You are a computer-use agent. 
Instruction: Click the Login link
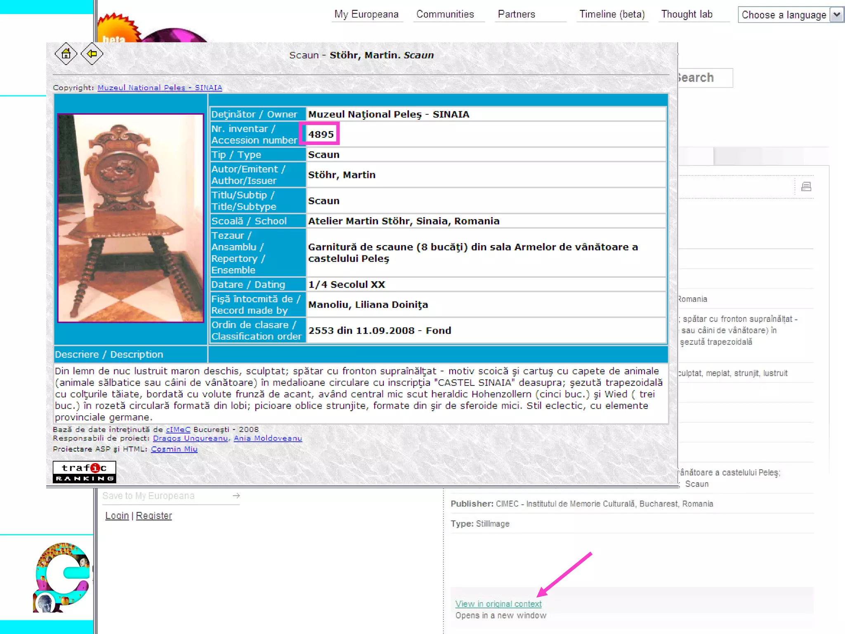[117, 516]
